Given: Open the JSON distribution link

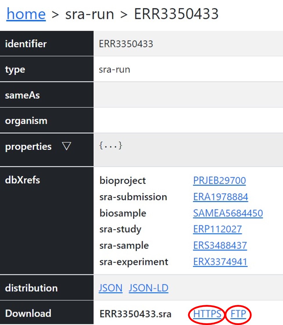Looking at the screenshot, I should 111,288.
